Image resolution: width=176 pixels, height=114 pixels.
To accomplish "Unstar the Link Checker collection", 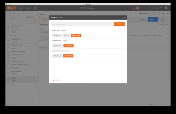I will point(21,26).
